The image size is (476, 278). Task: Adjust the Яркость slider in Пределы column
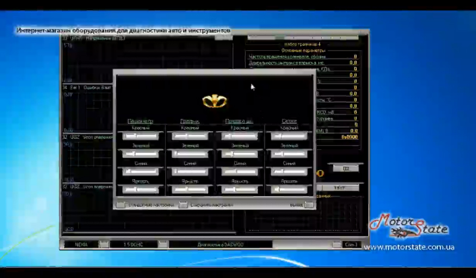[x=190, y=190]
